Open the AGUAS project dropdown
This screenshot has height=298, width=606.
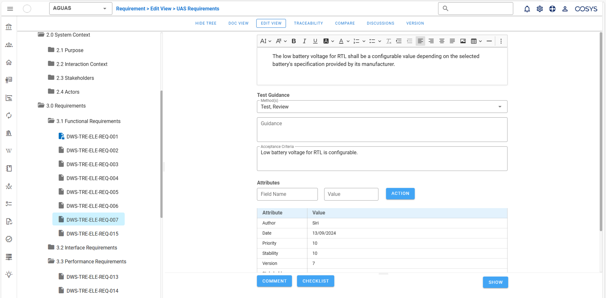[x=80, y=9]
